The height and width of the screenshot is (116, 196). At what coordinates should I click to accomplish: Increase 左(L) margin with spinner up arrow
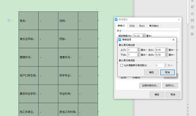click(x=166, y=49)
